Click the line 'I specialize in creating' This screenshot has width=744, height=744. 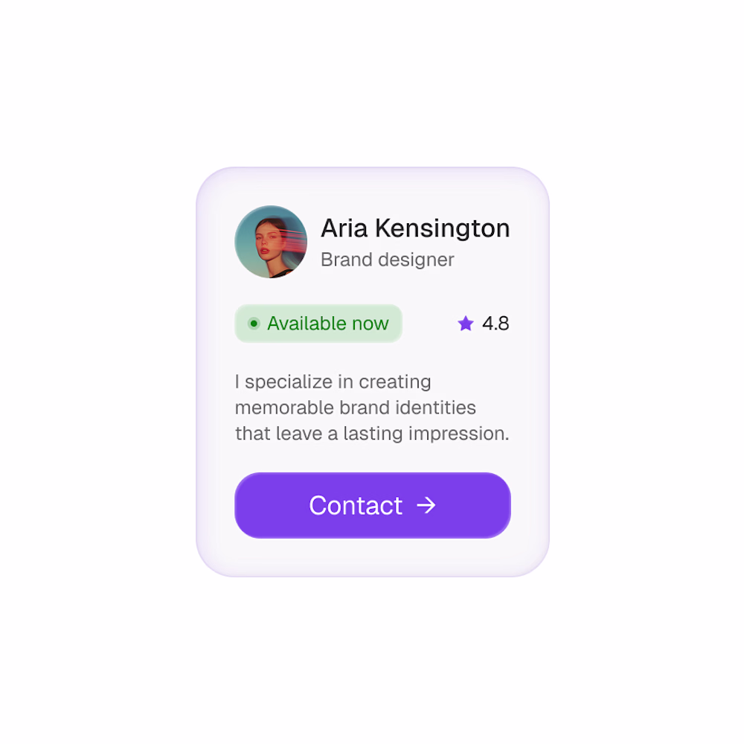tap(333, 382)
